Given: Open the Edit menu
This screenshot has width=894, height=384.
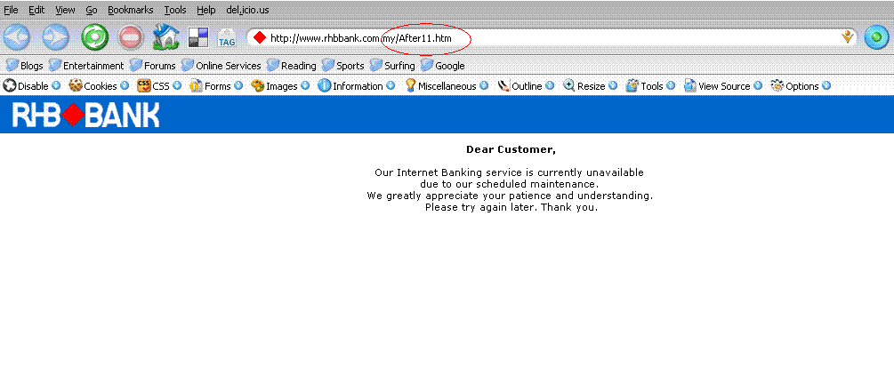Looking at the screenshot, I should (36, 11).
